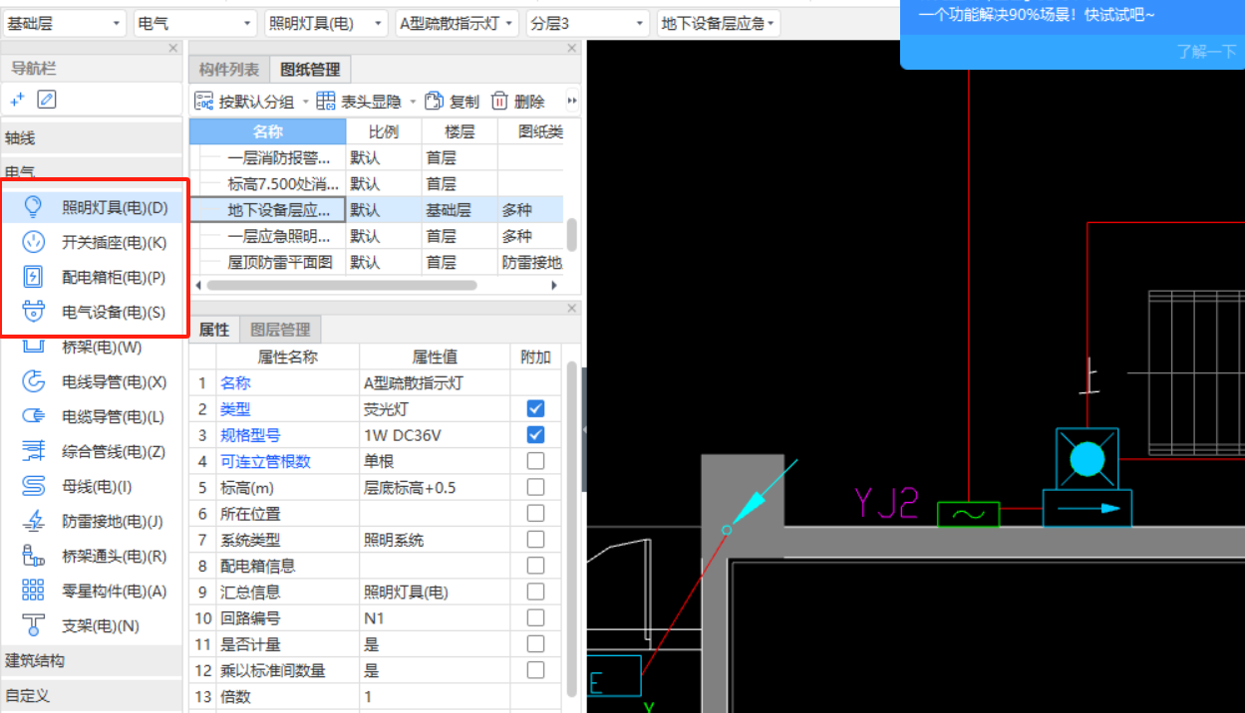The width and height of the screenshot is (1245, 713).
Task: Select 电缆导管(电)(L) cable icon
Action: 33,416
